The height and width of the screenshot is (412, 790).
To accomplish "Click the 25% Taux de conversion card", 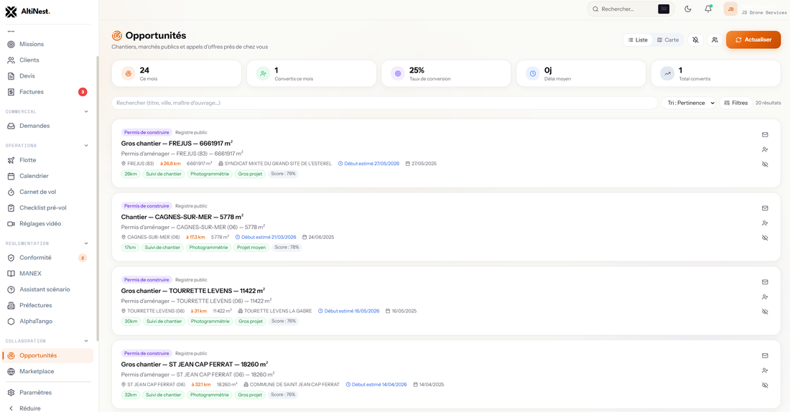I will tap(447, 73).
